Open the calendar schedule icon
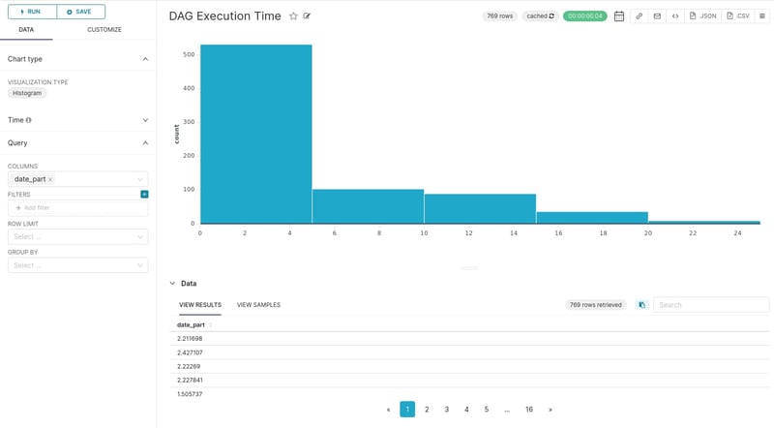This screenshot has width=774, height=428. [x=619, y=16]
